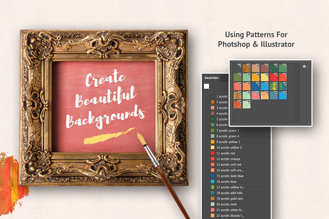Choose '10 acrylic yellow 2' list entry
Image resolution: width=329 pixels, height=219 pixels.
[229, 148]
